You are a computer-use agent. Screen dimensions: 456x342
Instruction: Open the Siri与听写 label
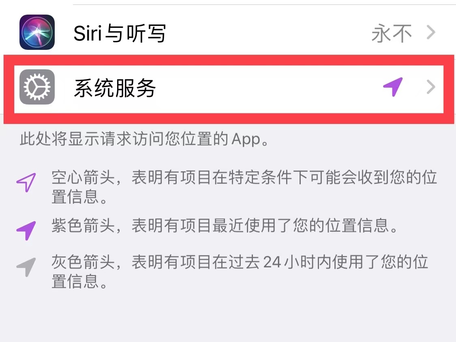pos(120,33)
